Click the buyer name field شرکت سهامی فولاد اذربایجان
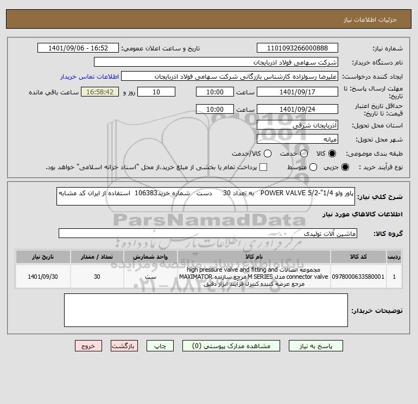 [x=216, y=62]
